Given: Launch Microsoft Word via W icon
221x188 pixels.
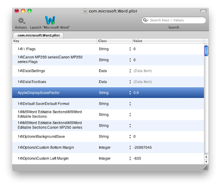Looking at the screenshot, I should click(x=50, y=20).
